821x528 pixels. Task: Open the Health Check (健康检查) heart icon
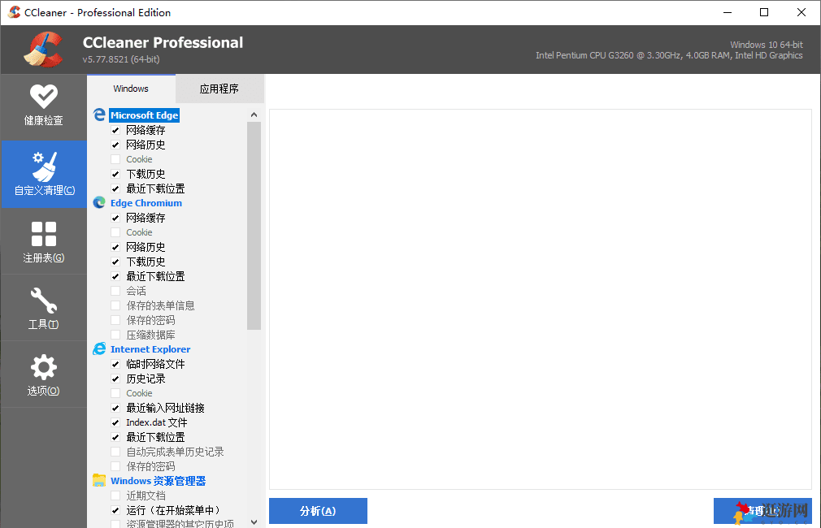43,97
